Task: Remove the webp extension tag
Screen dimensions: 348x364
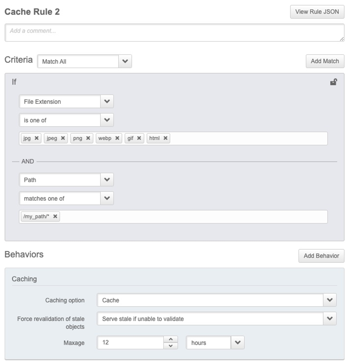Action: 117,138
